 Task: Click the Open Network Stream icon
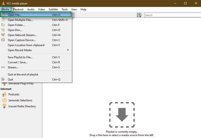[3, 35]
